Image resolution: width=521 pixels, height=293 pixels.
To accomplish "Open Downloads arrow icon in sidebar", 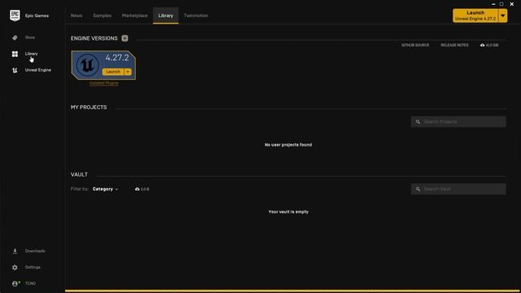I will click(15, 251).
